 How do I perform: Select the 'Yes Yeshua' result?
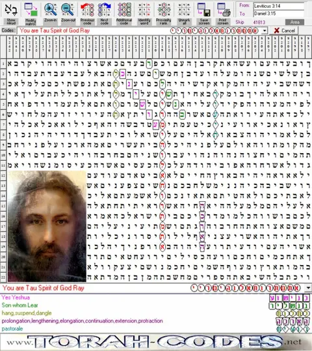click(x=16, y=298)
